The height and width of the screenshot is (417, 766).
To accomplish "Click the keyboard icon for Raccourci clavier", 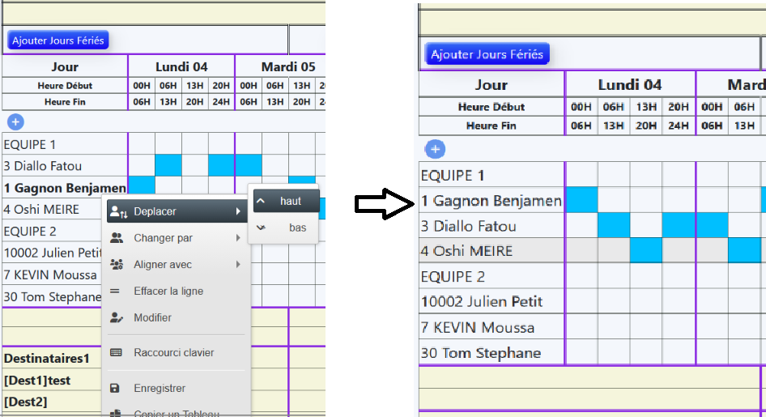I will point(117,352).
